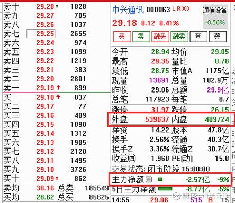The image size is (235, 203).
Task: Select 卖三 price 29.21
Action: [45, 70]
